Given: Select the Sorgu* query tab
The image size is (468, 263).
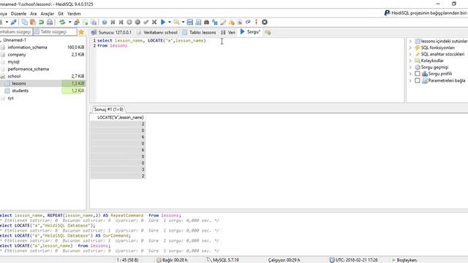Looking at the screenshot, I should 250,31.
